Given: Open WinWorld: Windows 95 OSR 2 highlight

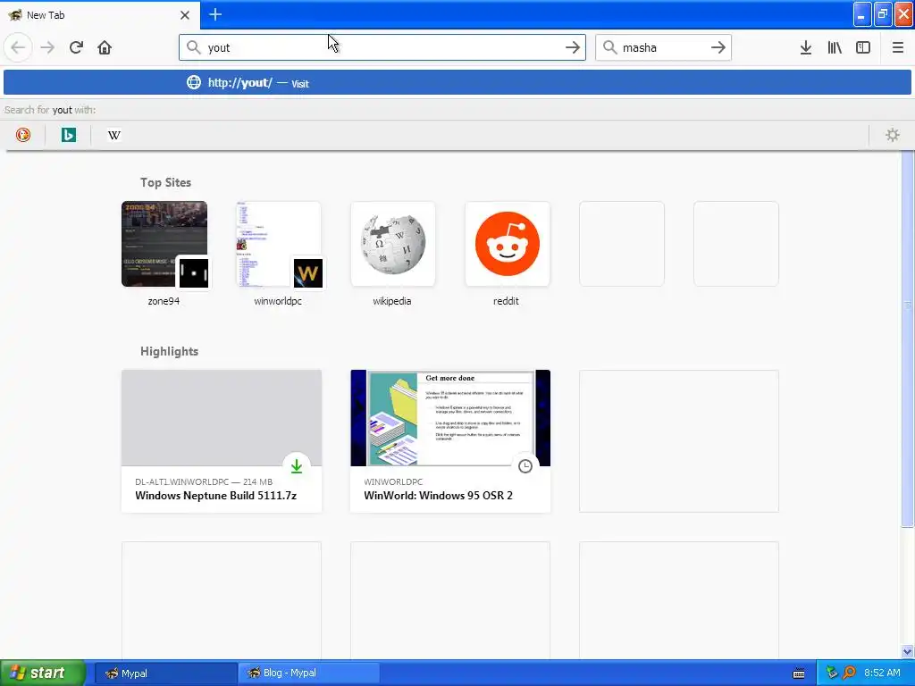Looking at the screenshot, I should pos(450,441).
